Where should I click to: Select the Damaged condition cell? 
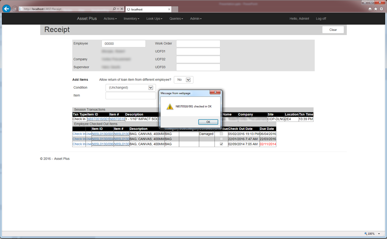pyautogui.click(x=206, y=134)
